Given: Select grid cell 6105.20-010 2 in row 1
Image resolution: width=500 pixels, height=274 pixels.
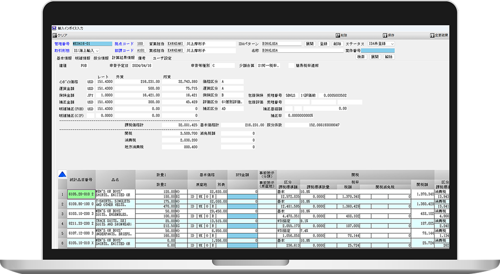Looking at the screenshot, I should (x=81, y=194).
